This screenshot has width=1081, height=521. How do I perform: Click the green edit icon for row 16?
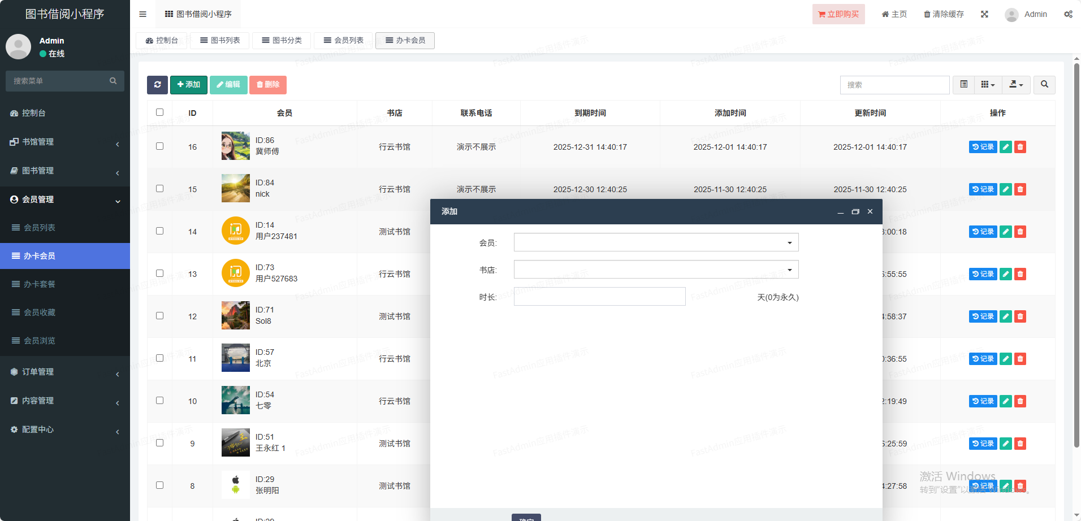click(1005, 147)
